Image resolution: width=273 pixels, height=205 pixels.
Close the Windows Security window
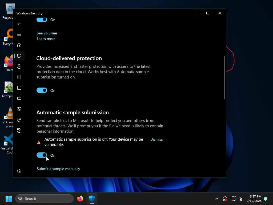220,13
